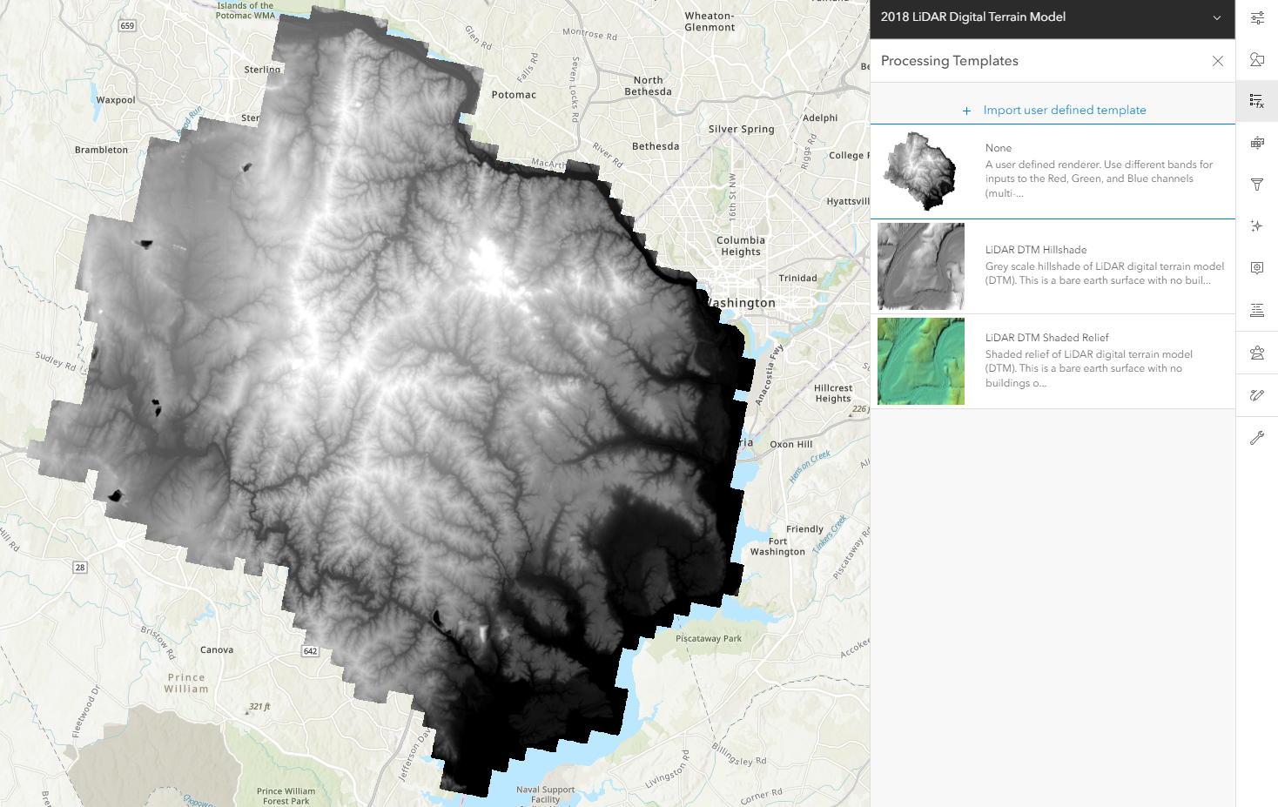
Task: Open the Effects sparkles icon
Action: coord(1257,225)
